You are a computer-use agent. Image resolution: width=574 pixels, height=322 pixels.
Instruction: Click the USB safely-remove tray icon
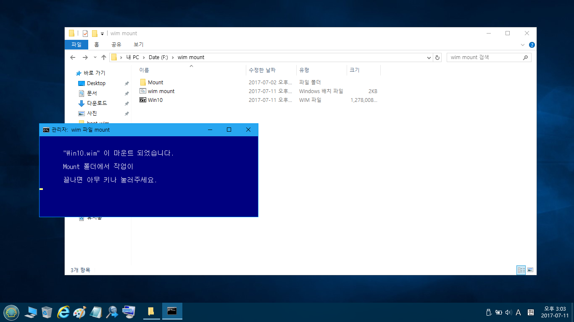(488, 312)
